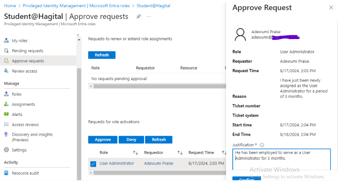Click the Approve button

click(103, 140)
